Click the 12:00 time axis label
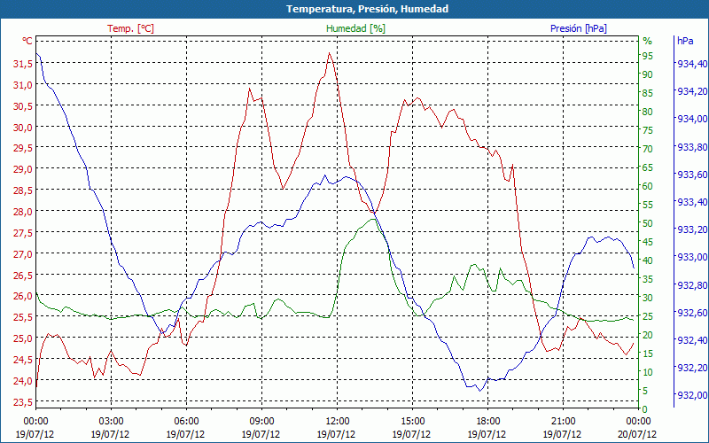This screenshot has height=443, width=709. (x=337, y=422)
